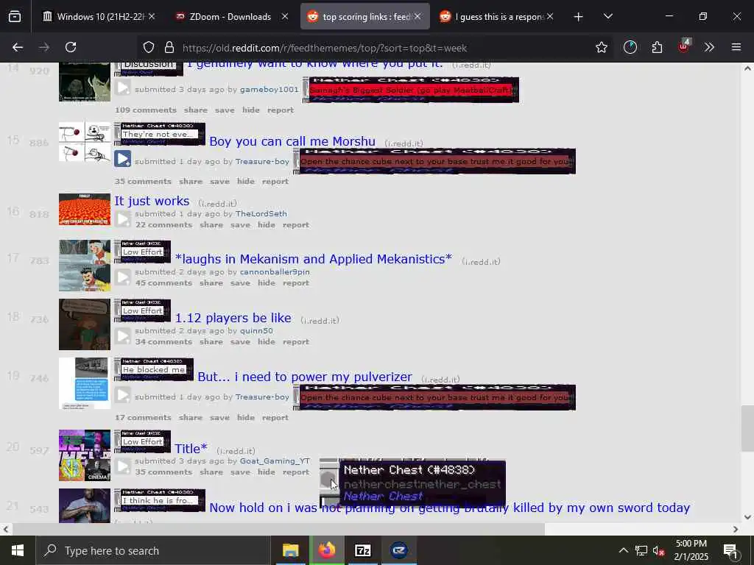The height and width of the screenshot is (565, 754).
Task: List all tabs with the dropdown chevron
Action: pos(607,17)
